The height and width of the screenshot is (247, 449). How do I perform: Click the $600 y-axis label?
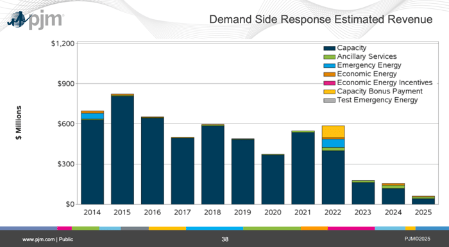(x=65, y=124)
